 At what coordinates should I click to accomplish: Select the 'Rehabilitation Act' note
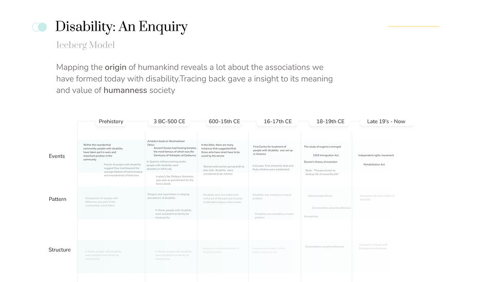[x=374, y=165]
